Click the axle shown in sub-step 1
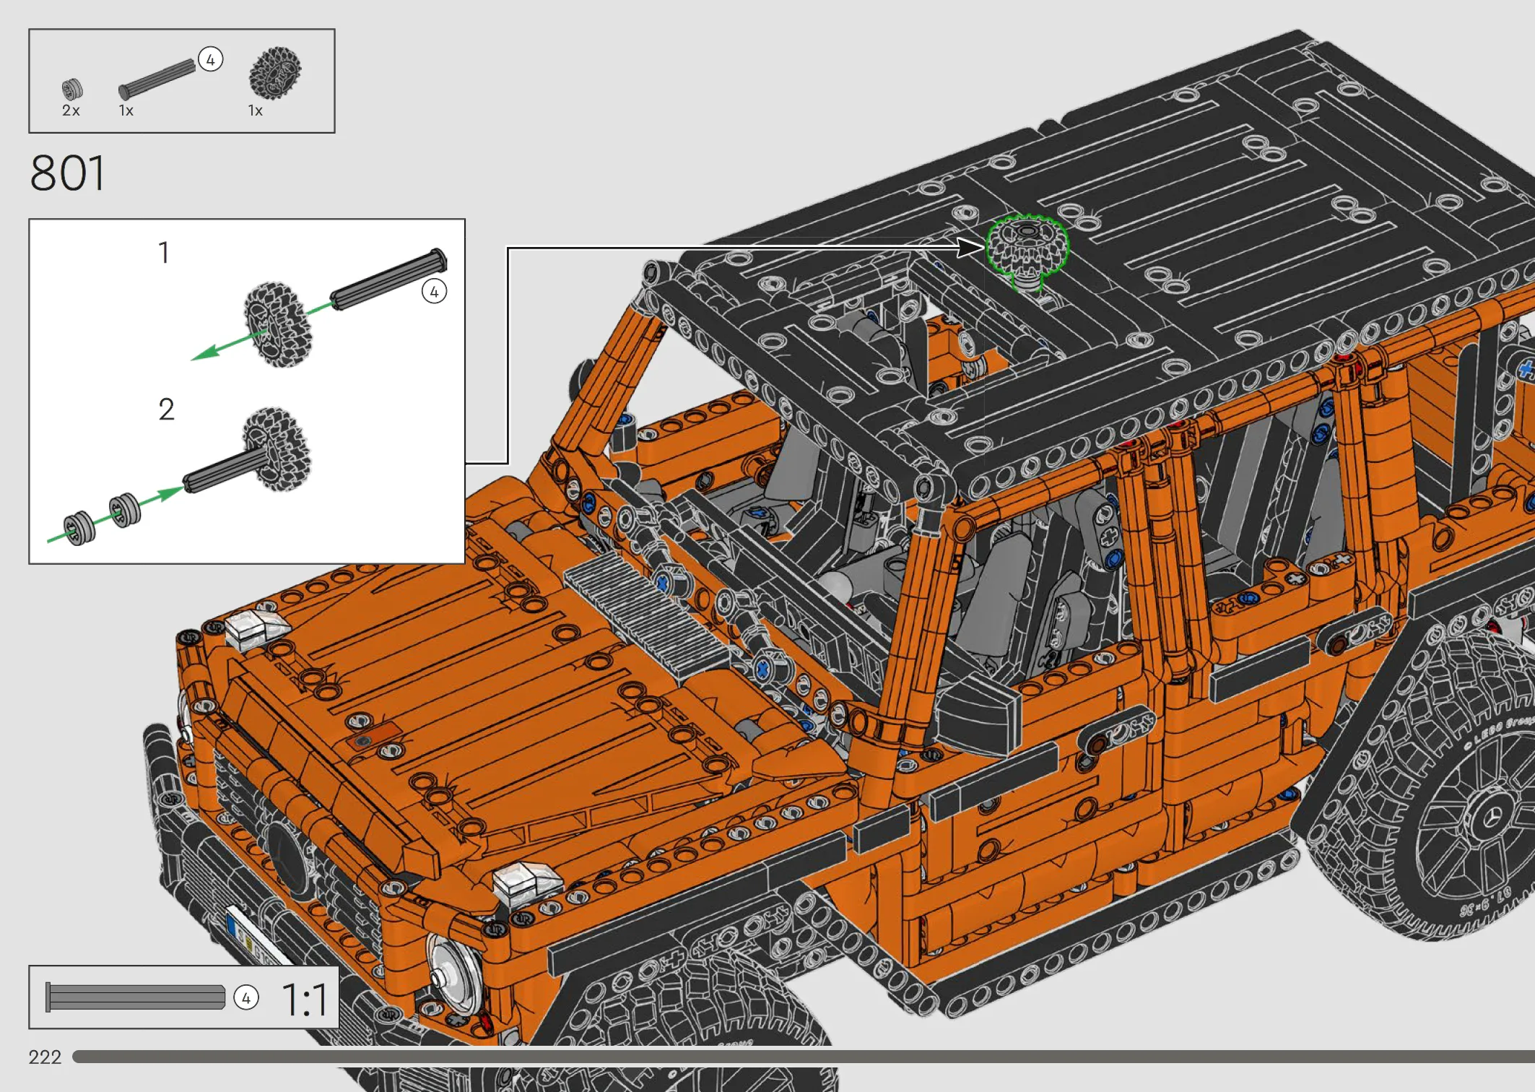The height and width of the screenshot is (1092, 1535). pos(388,279)
